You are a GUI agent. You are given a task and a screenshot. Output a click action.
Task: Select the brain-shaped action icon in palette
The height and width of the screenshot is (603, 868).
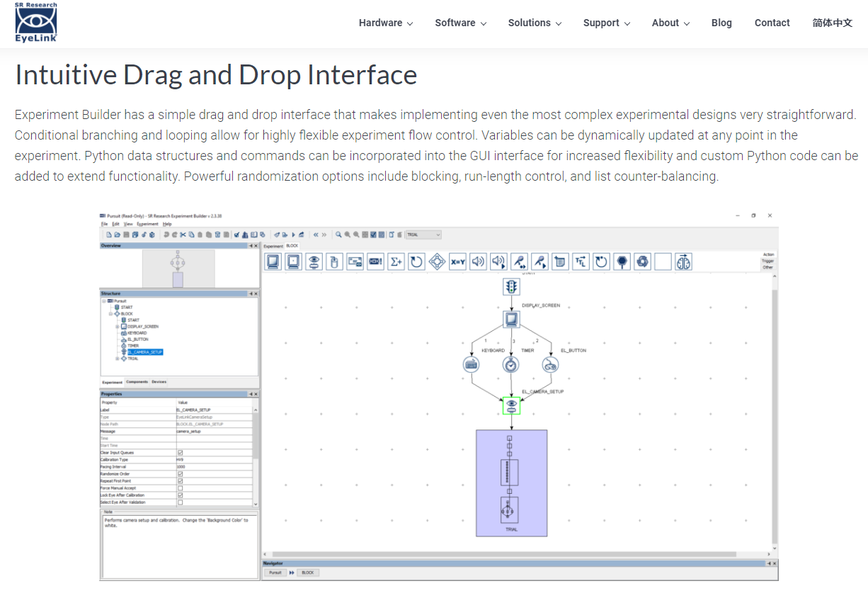pyautogui.click(x=684, y=262)
